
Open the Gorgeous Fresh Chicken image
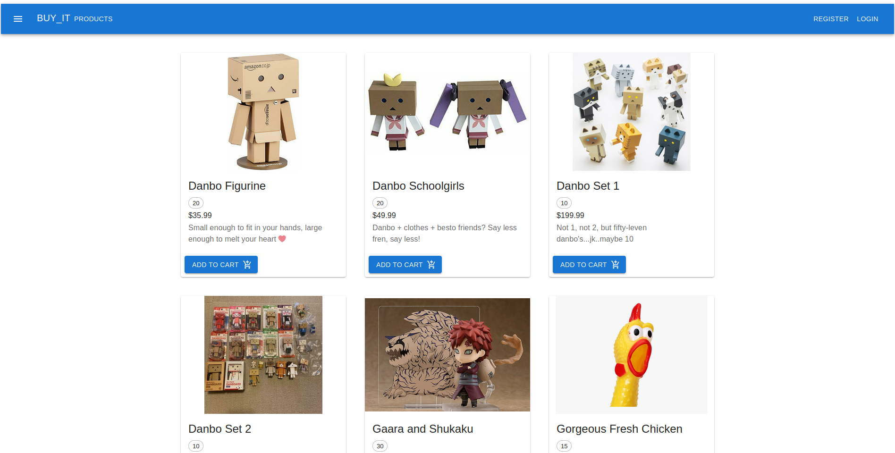coord(632,355)
